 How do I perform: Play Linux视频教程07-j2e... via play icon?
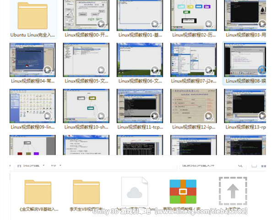pyautogui.click(x=208, y=70)
